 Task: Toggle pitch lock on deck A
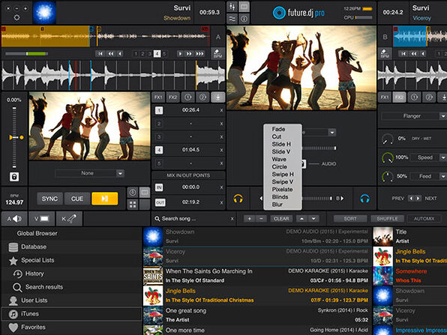[14, 177]
